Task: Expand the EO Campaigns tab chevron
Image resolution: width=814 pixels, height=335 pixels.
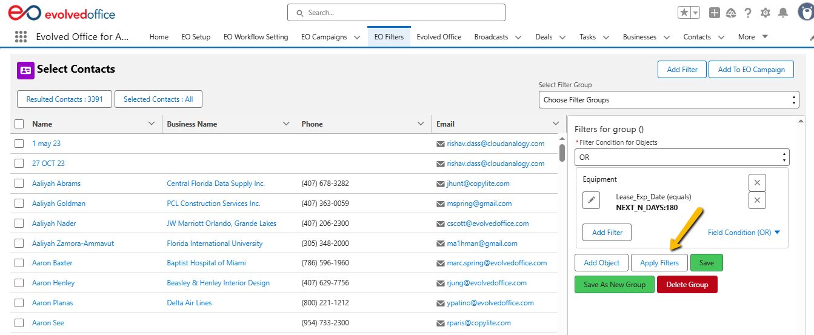Action: [x=357, y=37]
